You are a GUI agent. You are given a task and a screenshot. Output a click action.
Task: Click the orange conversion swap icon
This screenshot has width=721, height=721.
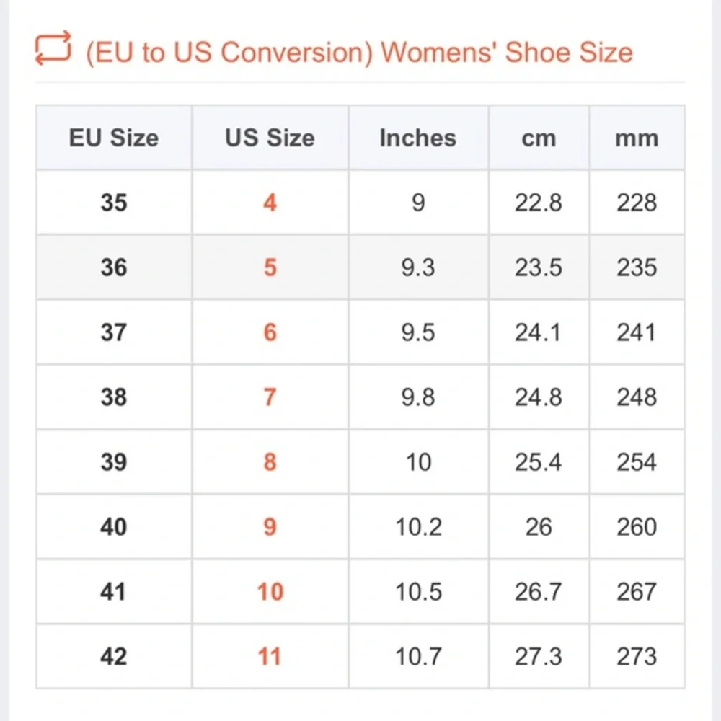coord(53,49)
